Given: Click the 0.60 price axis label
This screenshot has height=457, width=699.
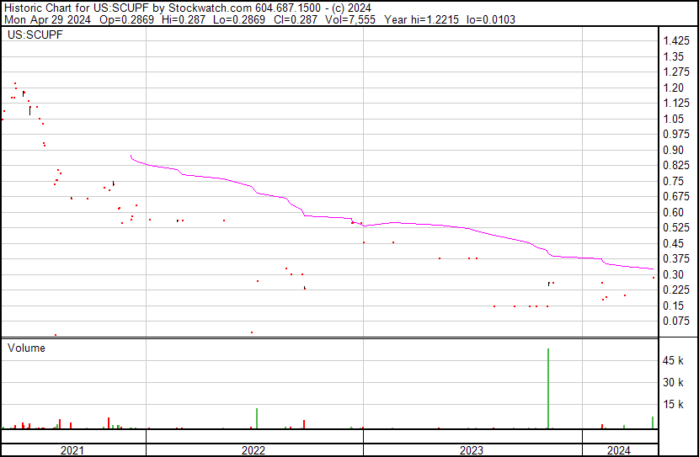Looking at the screenshot, I should pyautogui.click(x=672, y=213).
